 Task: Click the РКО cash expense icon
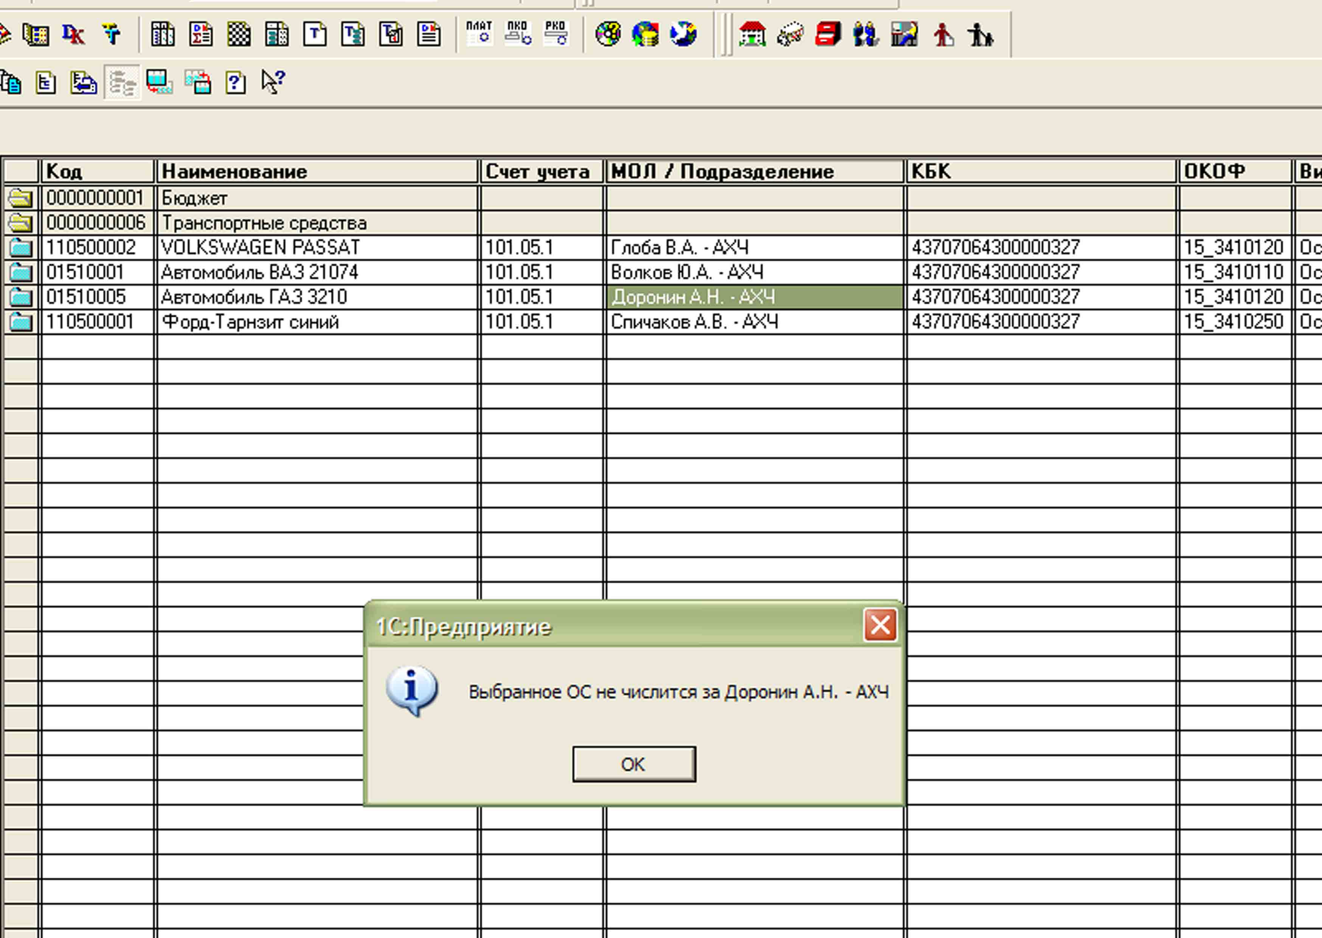tap(555, 34)
